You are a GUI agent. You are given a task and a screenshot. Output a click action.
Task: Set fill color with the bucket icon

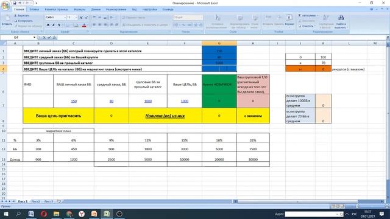coord(76,25)
